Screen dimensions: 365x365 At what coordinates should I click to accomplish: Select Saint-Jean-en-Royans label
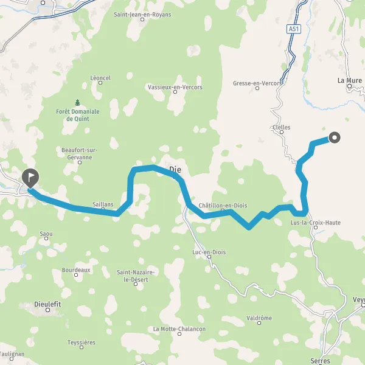point(142,15)
